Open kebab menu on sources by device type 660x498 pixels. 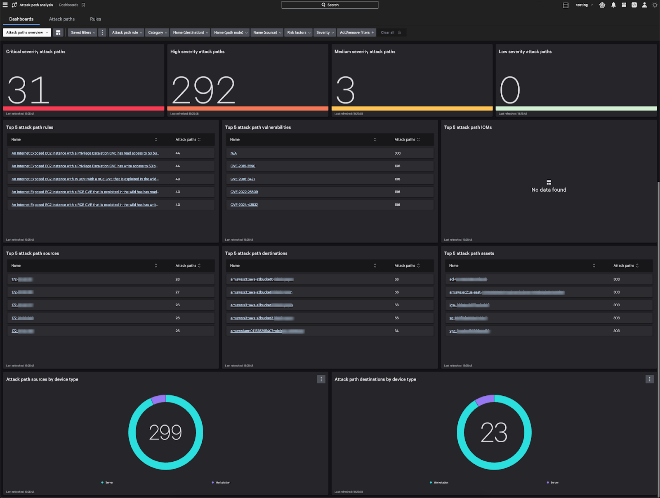pos(321,379)
